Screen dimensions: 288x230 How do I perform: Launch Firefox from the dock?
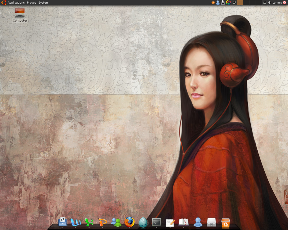pyautogui.click(x=129, y=222)
